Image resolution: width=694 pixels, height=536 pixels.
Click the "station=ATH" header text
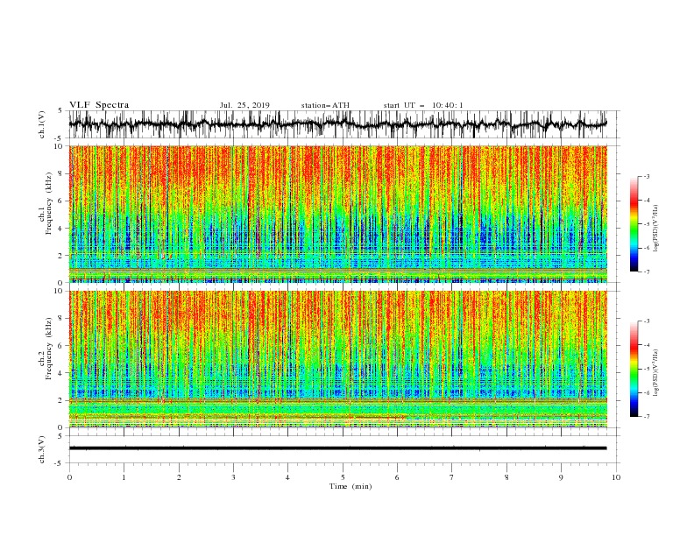point(325,105)
